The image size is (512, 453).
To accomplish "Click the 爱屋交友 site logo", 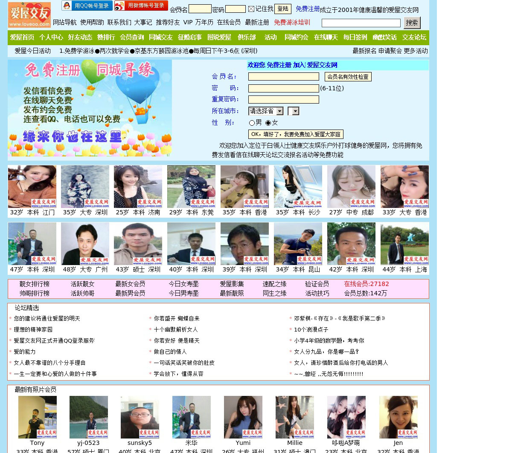I will click(x=29, y=14).
